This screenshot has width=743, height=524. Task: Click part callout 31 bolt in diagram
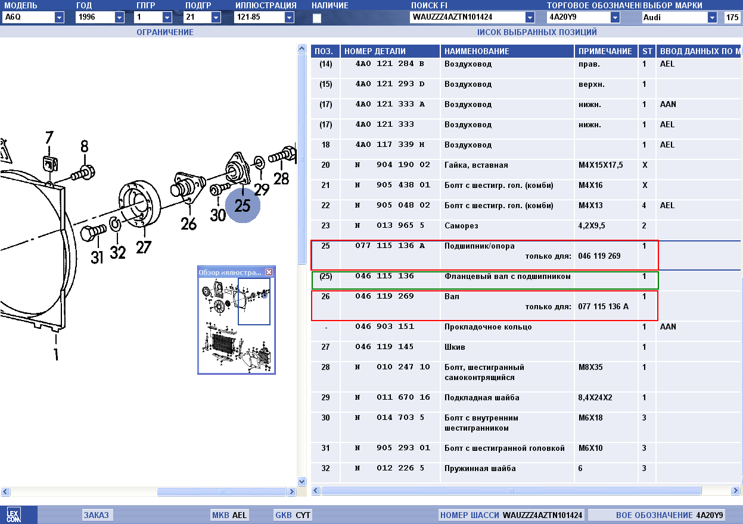(x=97, y=257)
